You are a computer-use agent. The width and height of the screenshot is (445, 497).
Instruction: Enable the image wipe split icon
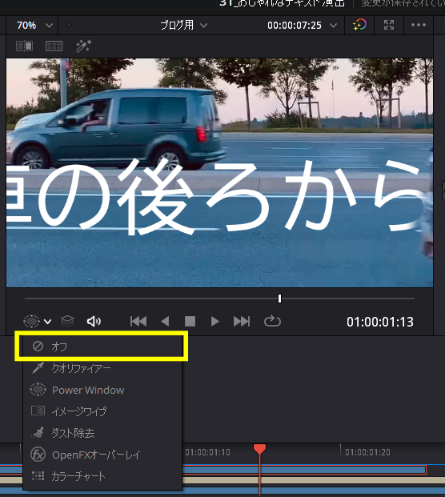tap(24, 46)
